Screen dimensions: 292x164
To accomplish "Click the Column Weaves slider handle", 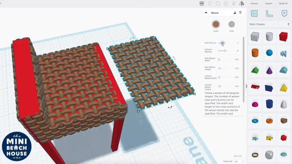I will 225,51.
